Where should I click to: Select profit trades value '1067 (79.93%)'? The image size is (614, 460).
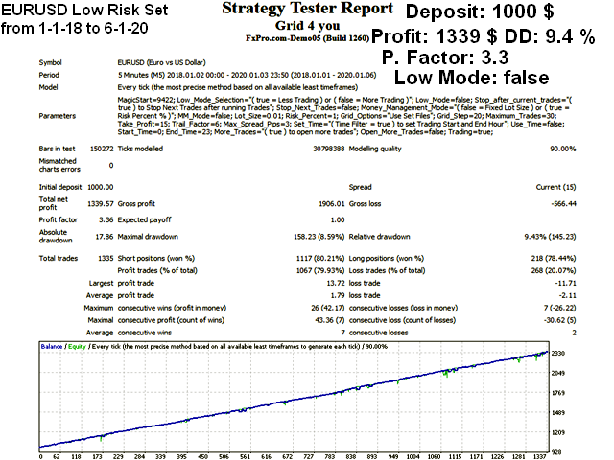(320, 270)
